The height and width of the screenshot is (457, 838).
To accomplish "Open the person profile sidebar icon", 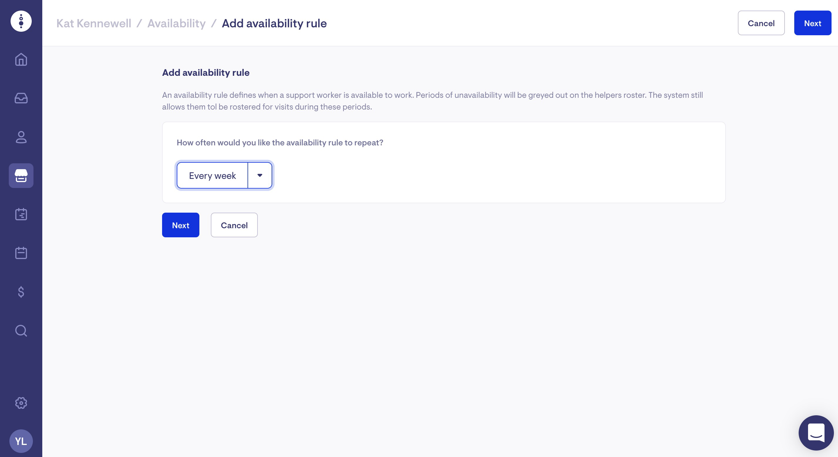I will click(21, 137).
